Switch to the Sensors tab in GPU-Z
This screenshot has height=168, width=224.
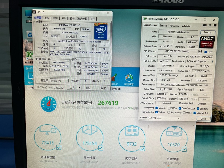click(163, 26)
